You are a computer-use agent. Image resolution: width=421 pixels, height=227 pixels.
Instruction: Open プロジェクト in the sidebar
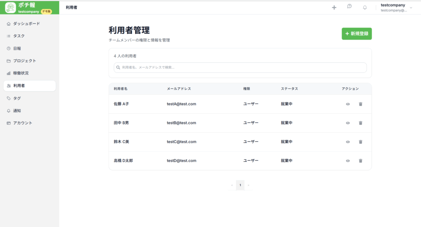coord(24,61)
